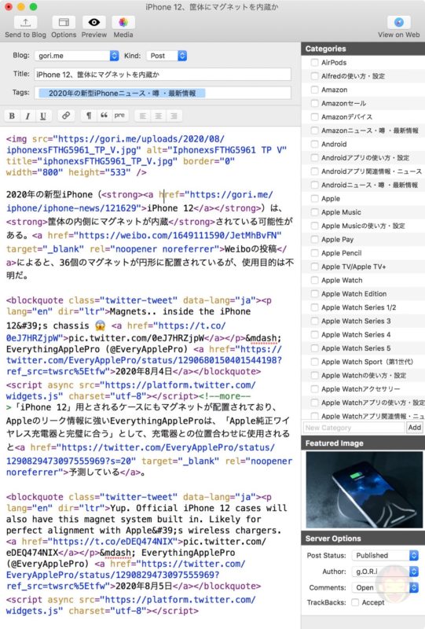Insert a link with the chain icon

[66, 116]
